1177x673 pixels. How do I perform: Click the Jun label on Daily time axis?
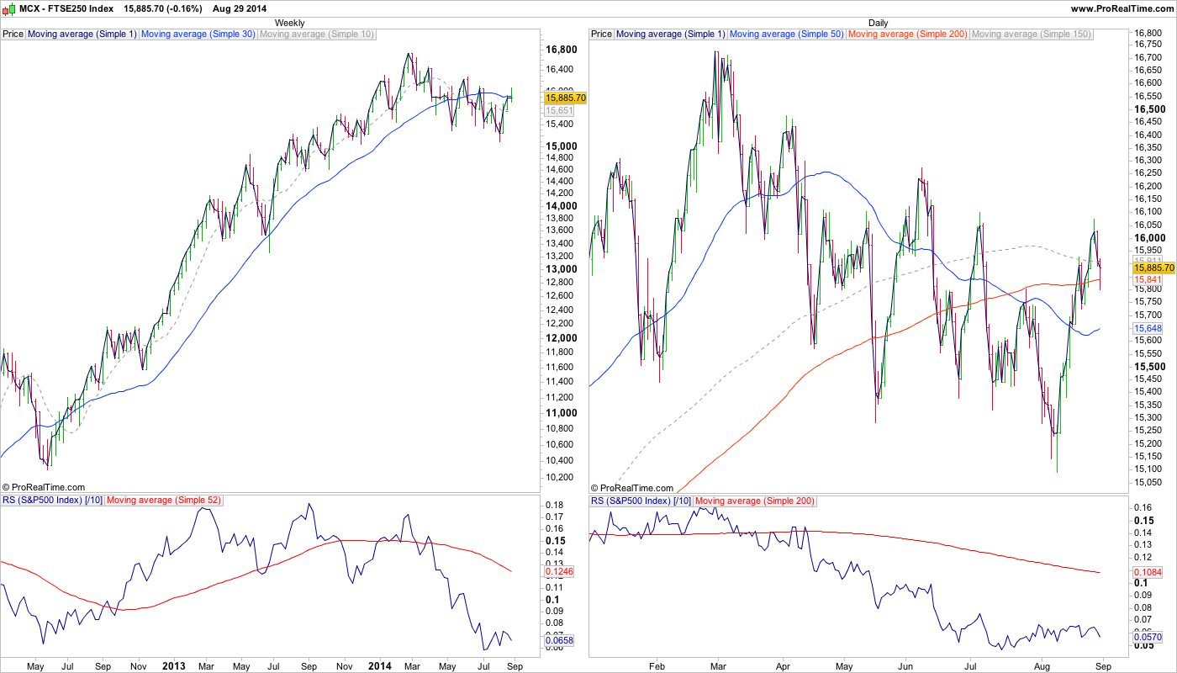[x=906, y=665]
